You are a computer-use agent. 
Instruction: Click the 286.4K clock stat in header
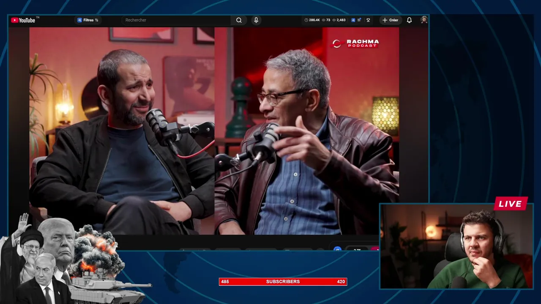(x=312, y=20)
